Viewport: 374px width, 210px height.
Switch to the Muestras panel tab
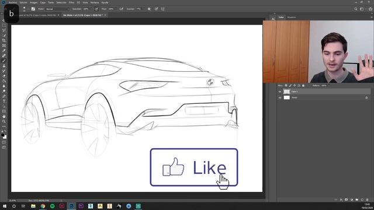(292, 17)
